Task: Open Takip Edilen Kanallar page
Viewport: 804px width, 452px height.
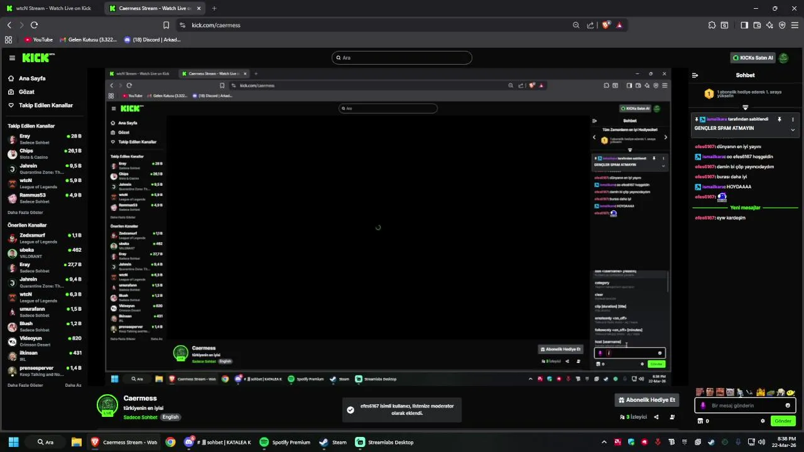Action: point(46,105)
